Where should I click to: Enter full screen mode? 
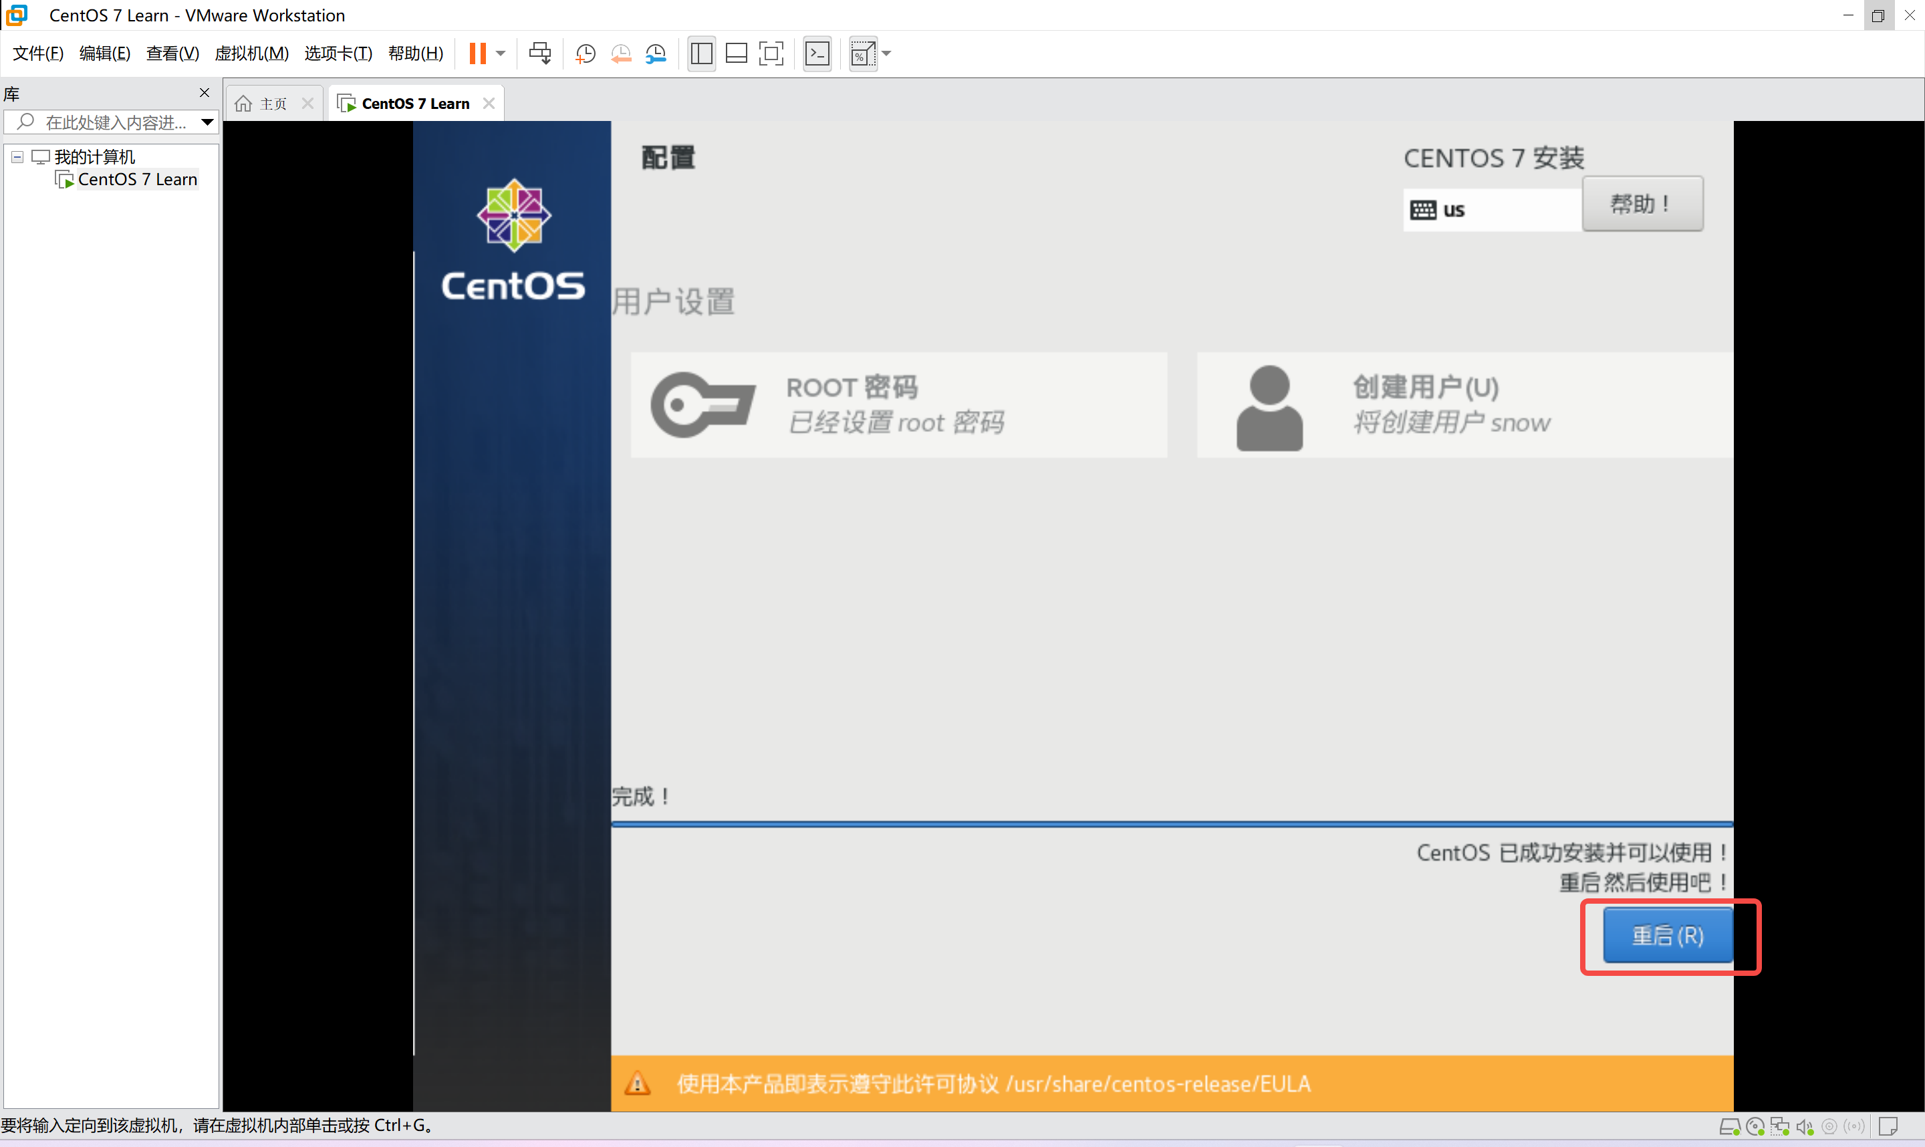tap(771, 53)
